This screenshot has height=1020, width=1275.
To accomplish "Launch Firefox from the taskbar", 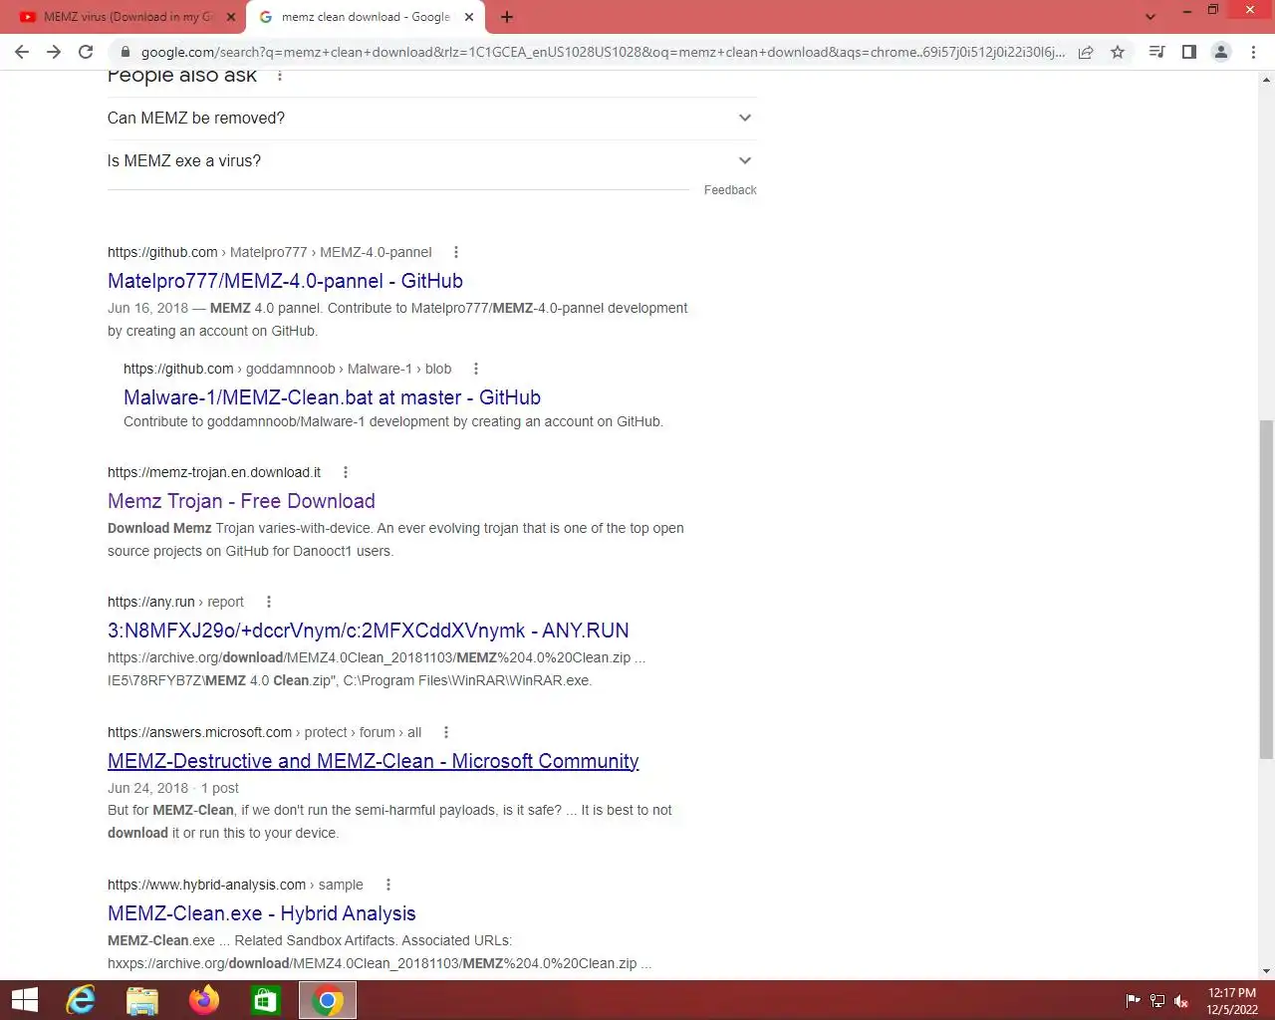I will point(204,1000).
